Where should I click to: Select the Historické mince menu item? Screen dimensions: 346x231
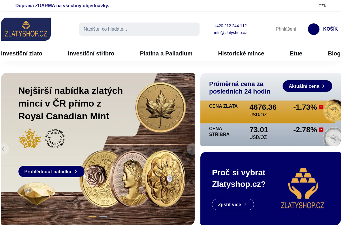pyautogui.click(x=241, y=53)
